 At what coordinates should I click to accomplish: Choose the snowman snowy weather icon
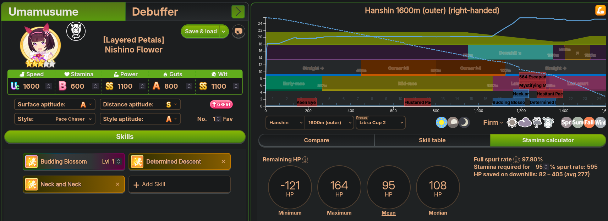click(x=548, y=123)
